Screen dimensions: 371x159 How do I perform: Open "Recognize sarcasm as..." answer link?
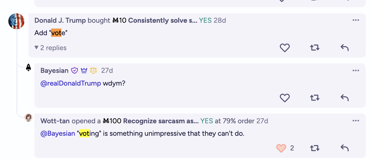[x=161, y=121]
